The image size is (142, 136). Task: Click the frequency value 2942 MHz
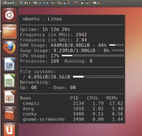pyautogui.click(x=81, y=35)
